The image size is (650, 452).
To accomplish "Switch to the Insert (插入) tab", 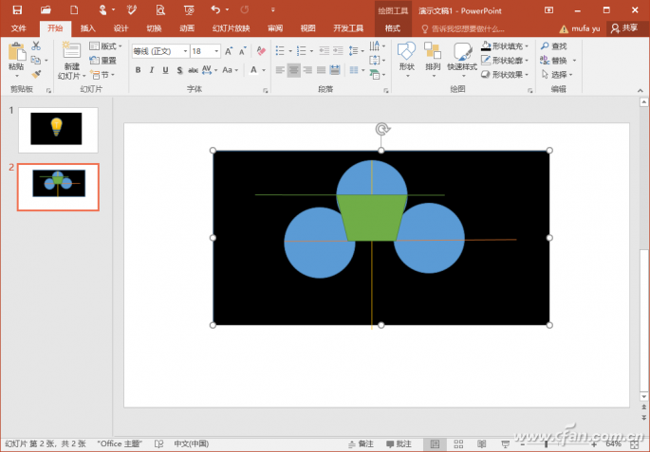I will (x=88, y=28).
